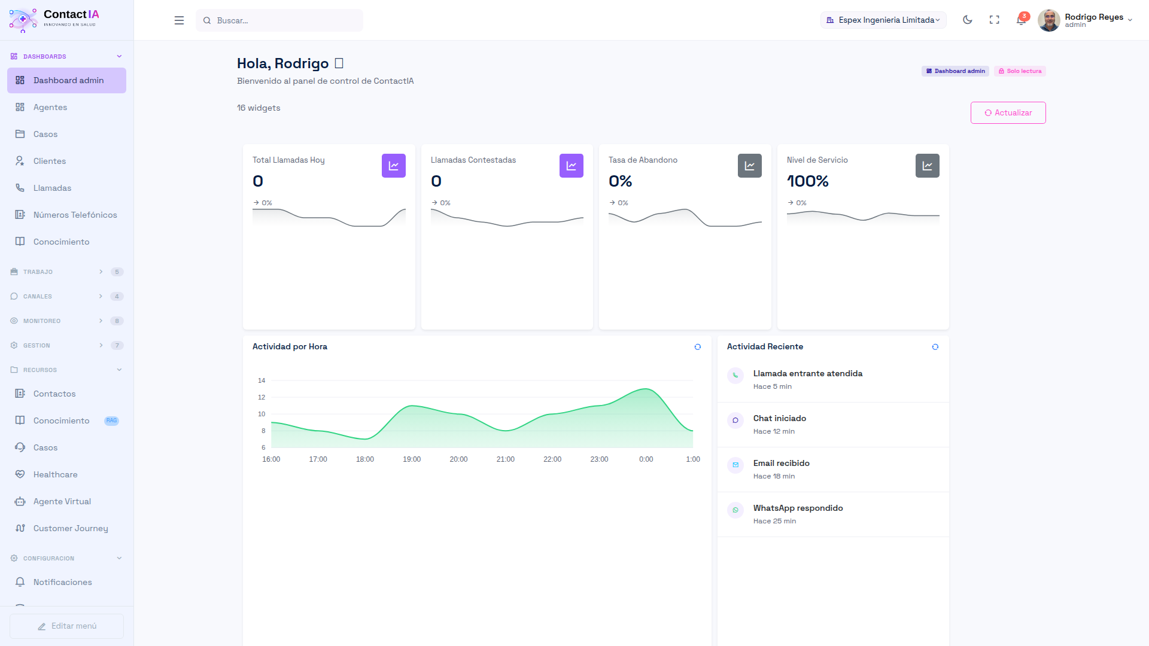
Task: Refresh the Actividad por Hora chart
Action: pos(697,347)
